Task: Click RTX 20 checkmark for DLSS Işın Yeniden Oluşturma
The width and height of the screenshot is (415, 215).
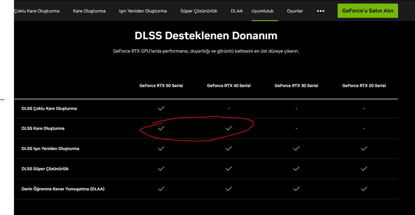Action: pos(364,148)
